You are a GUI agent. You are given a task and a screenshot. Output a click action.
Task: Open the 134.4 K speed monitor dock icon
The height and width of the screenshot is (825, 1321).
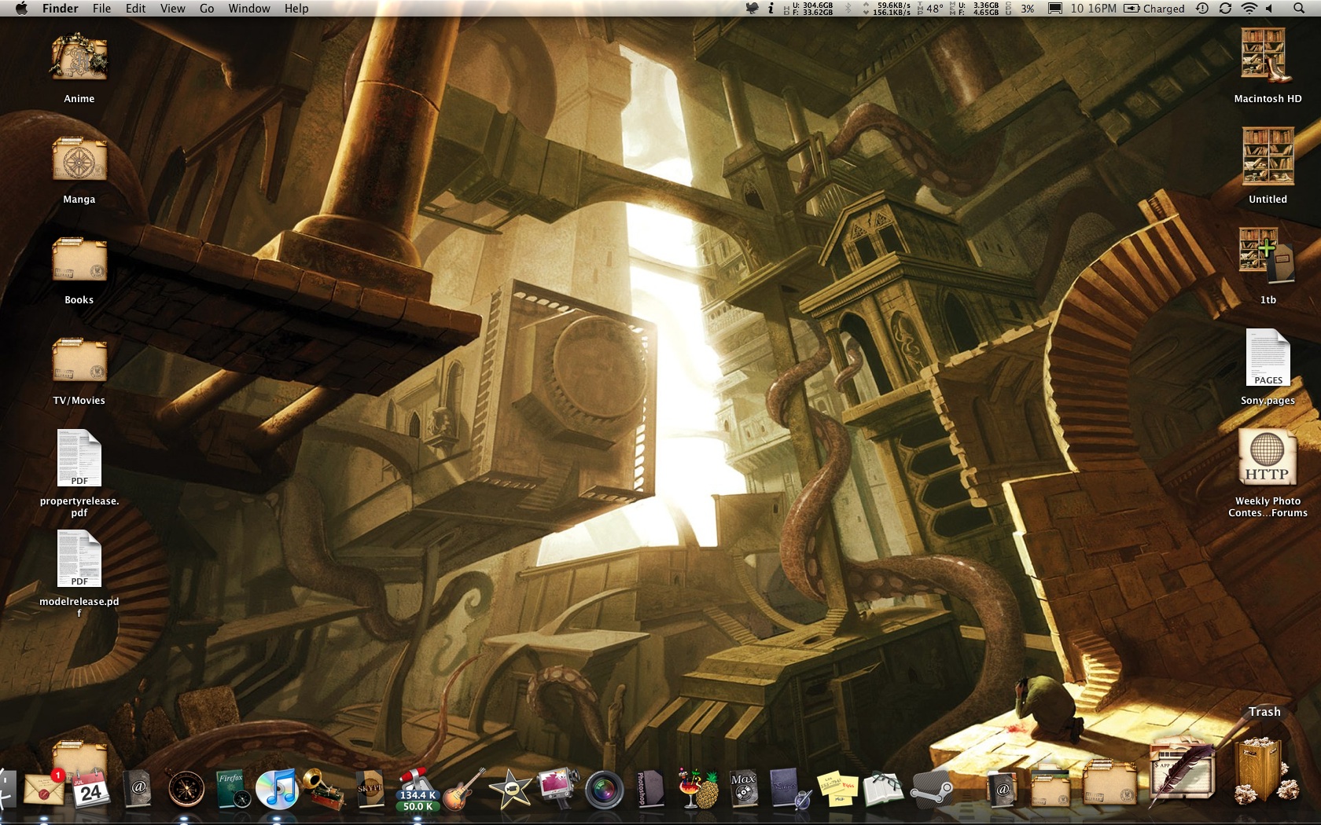pyautogui.click(x=418, y=790)
